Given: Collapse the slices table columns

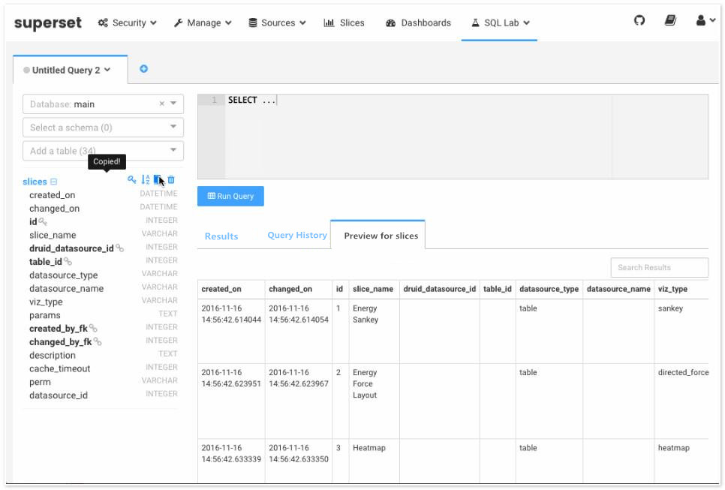Looking at the screenshot, I should point(53,182).
